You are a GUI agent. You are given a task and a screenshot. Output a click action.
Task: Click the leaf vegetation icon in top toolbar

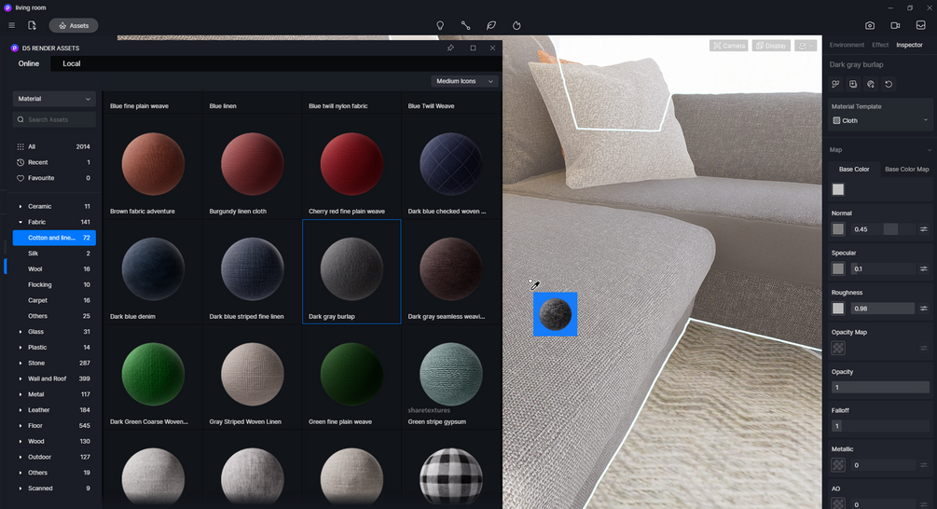point(491,26)
